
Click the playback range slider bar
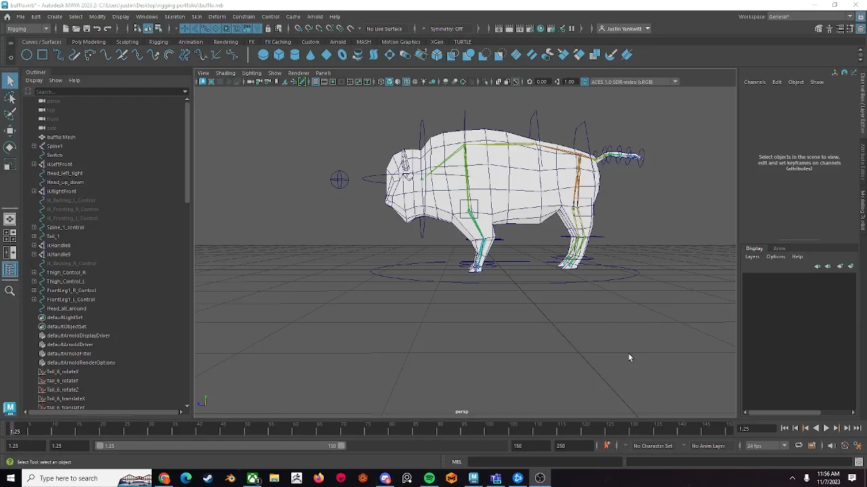(220, 446)
